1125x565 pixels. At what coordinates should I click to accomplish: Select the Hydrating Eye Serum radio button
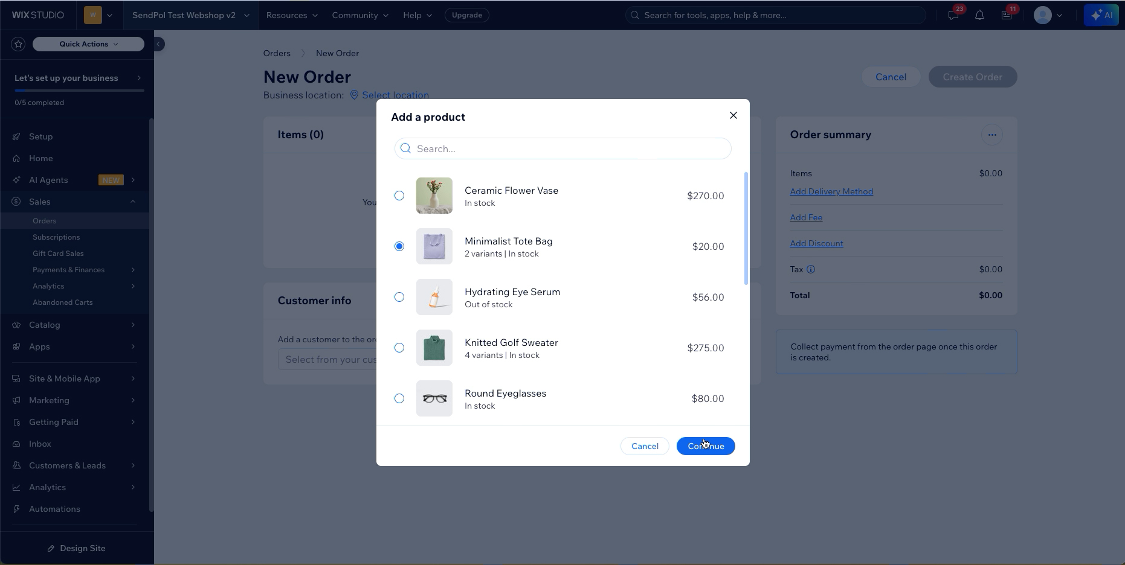point(399,297)
